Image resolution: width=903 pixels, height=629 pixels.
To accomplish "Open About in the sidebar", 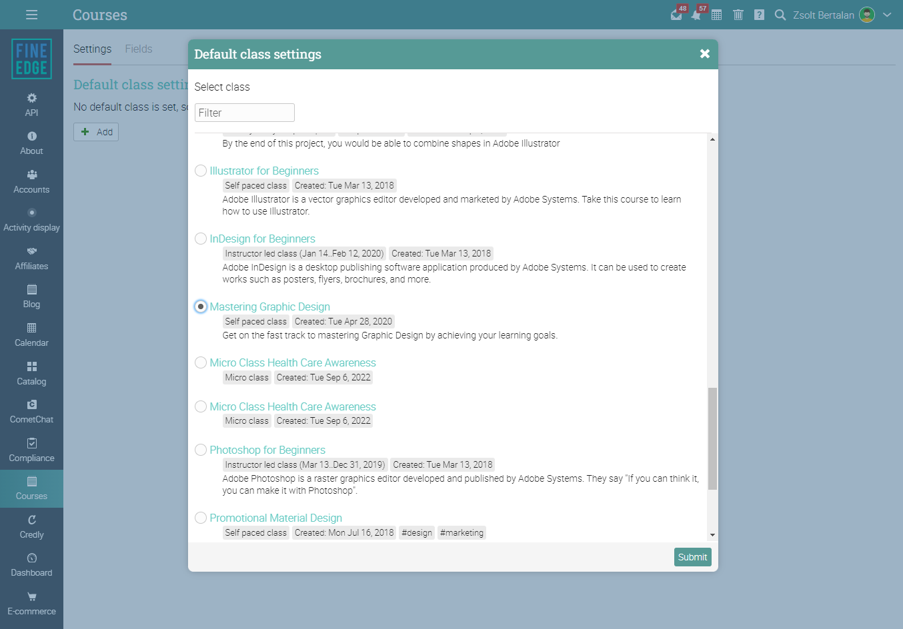I will tap(31, 143).
